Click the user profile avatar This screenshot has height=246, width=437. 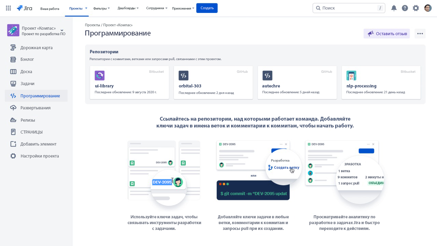(x=428, y=8)
